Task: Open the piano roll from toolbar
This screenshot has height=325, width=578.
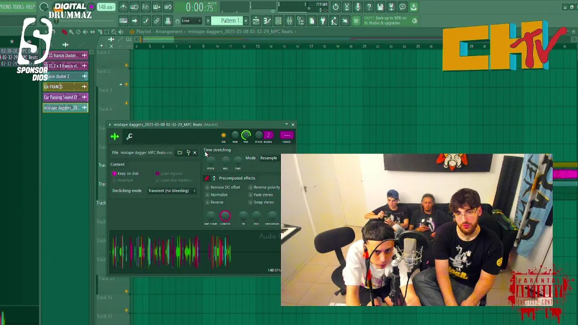Action: [x=267, y=21]
